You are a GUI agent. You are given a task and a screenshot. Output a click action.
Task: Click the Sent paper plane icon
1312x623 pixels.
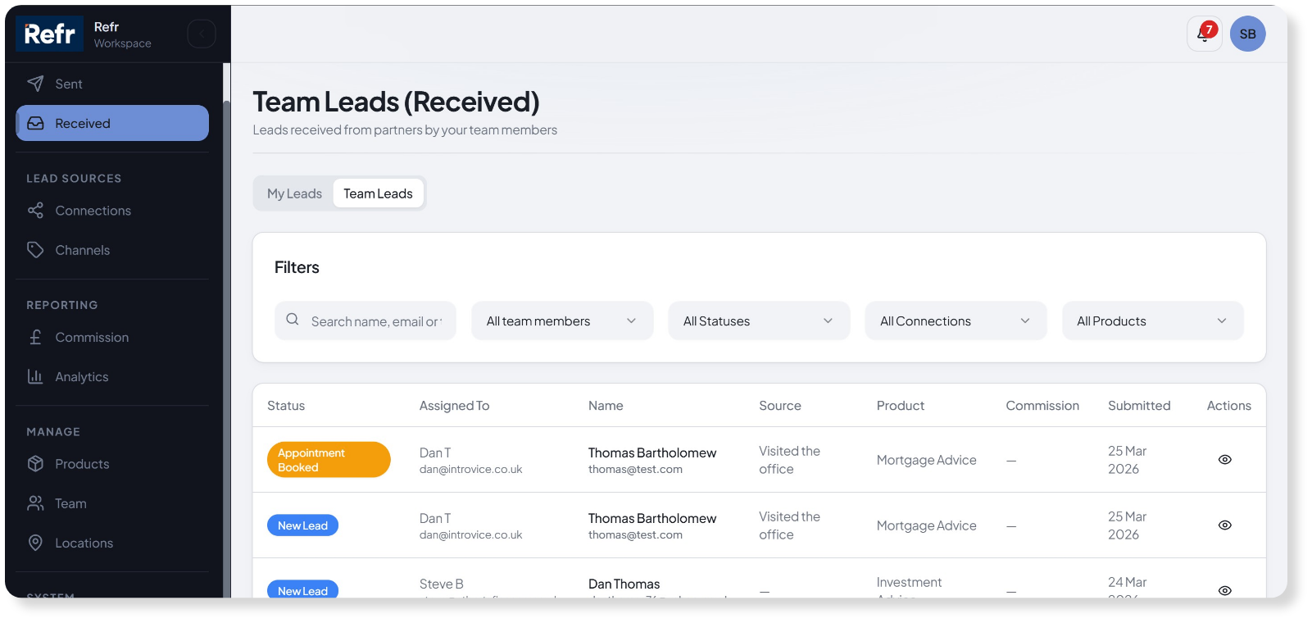35,84
